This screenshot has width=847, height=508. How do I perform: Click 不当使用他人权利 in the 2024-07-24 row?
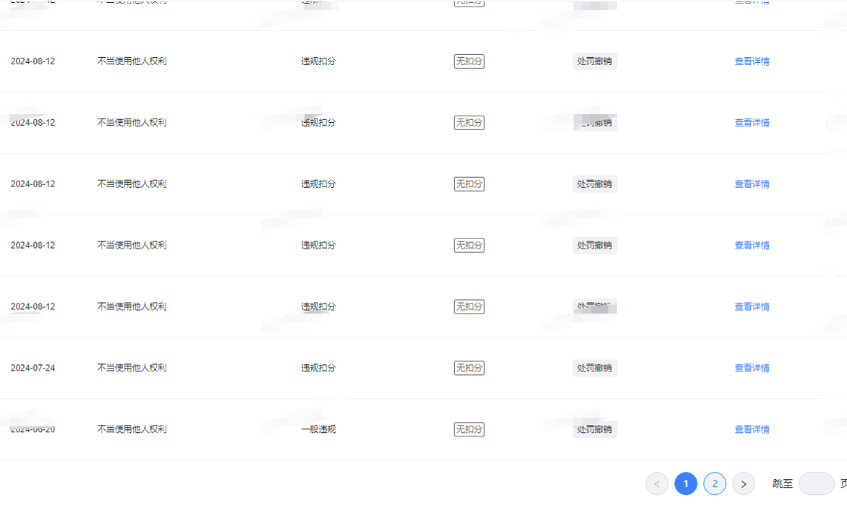[x=132, y=369]
